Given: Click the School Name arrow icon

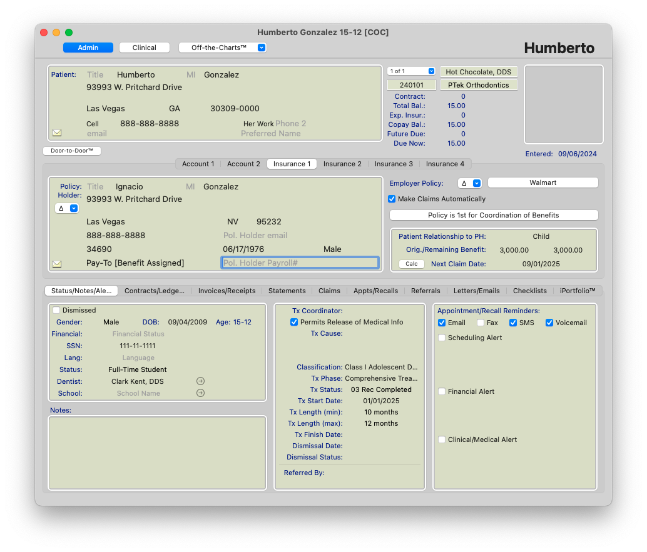Looking at the screenshot, I should click(x=200, y=393).
